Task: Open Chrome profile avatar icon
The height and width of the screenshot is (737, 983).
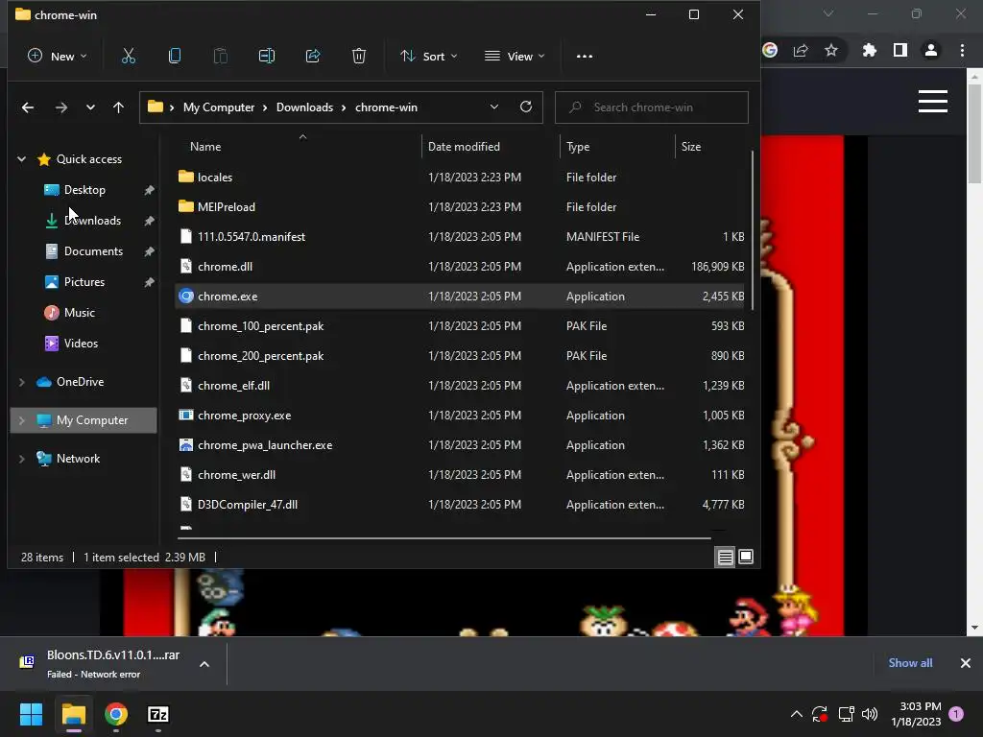Action: click(x=931, y=50)
